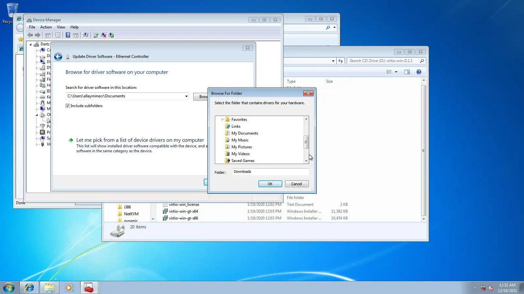The image size is (524, 294).
Task: Select My Documents in the folder tree
Action: pos(245,133)
